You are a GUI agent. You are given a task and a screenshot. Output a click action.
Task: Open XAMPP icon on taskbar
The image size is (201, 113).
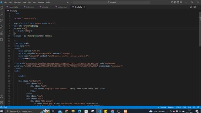pyautogui.click(x=125, y=111)
